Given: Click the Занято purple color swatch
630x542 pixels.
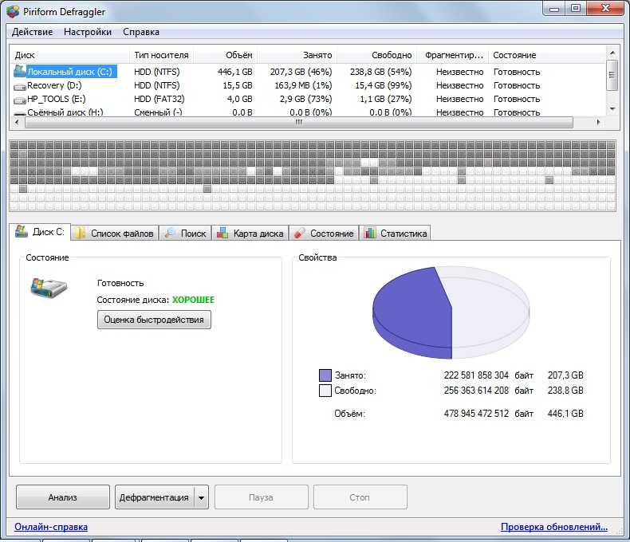Looking at the screenshot, I should click(325, 375).
